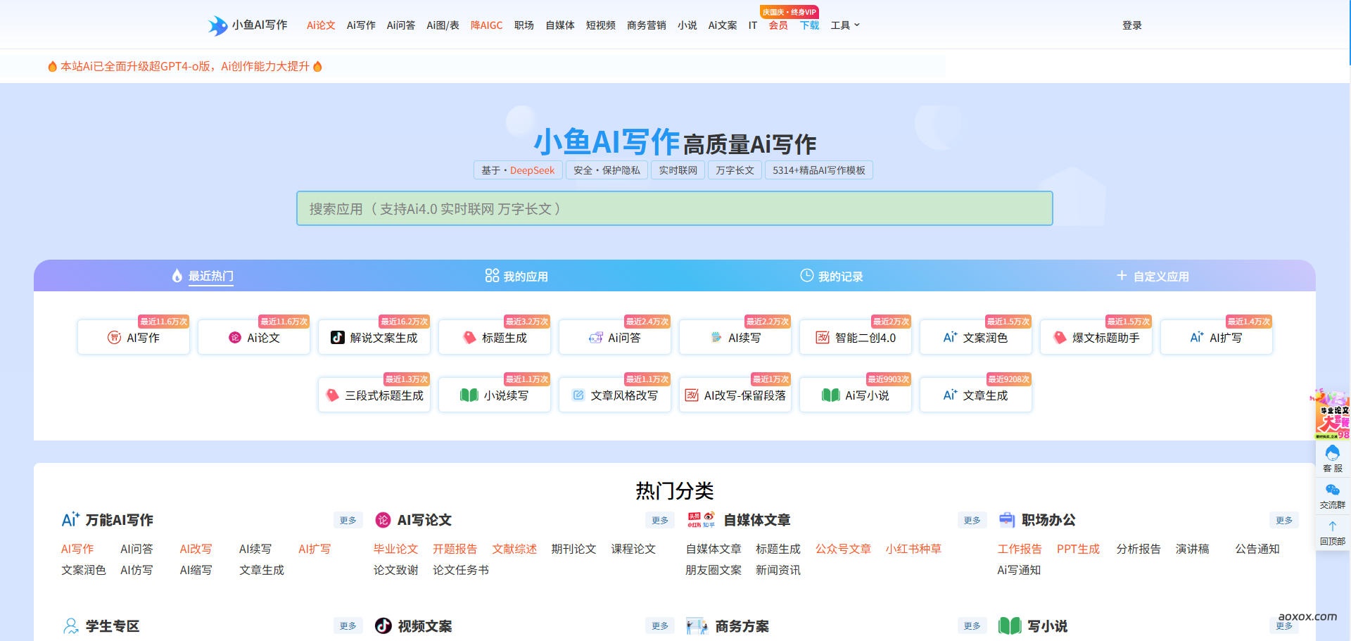Click the 搜索应用 search input field

point(674,209)
